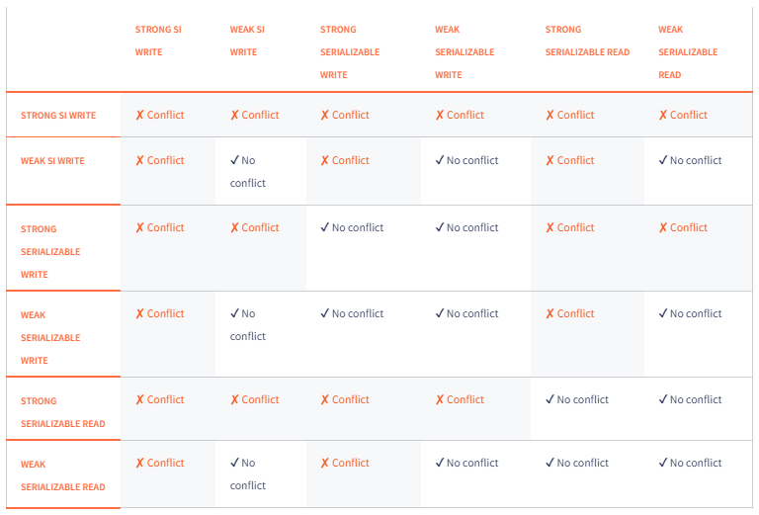Click X icon in Strong SI Write row, Weak Serializable Read column
Image resolution: width=759 pixels, height=515 pixels.
pos(663,116)
